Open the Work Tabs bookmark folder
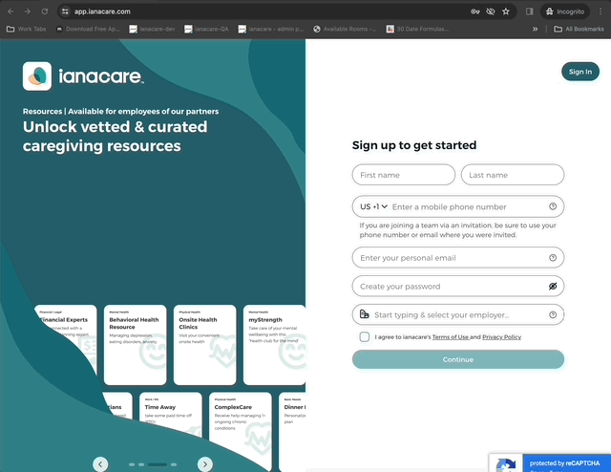Screen dimensions: 611x472 [27, 29]
